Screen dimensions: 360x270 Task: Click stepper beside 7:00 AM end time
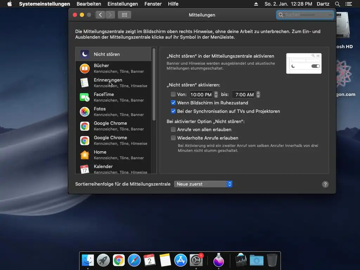[x=258, y=94]
